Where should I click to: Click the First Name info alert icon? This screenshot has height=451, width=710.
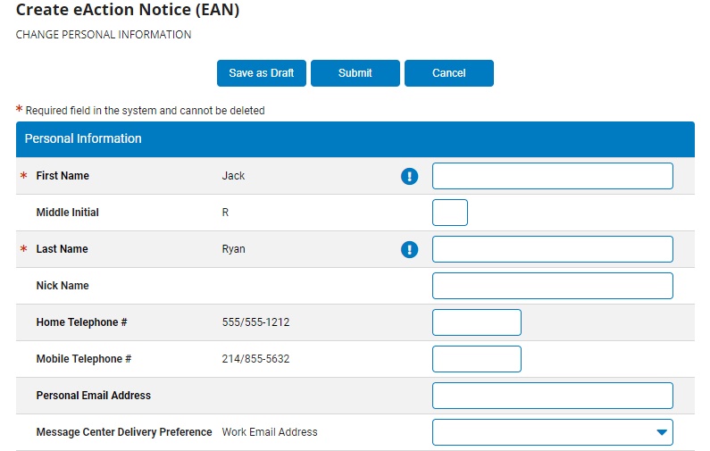409,176
